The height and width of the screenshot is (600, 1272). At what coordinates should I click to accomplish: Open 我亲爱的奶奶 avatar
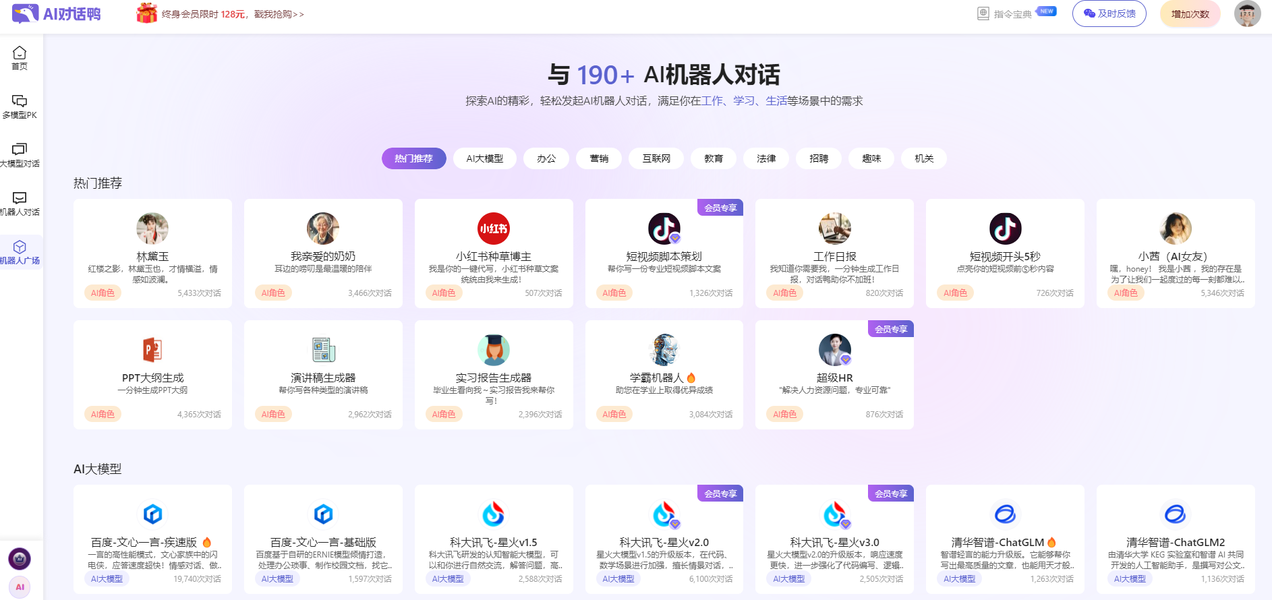tap(323, 229)
